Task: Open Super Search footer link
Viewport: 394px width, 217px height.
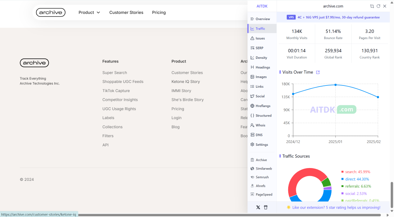Action: coord(115,72)
